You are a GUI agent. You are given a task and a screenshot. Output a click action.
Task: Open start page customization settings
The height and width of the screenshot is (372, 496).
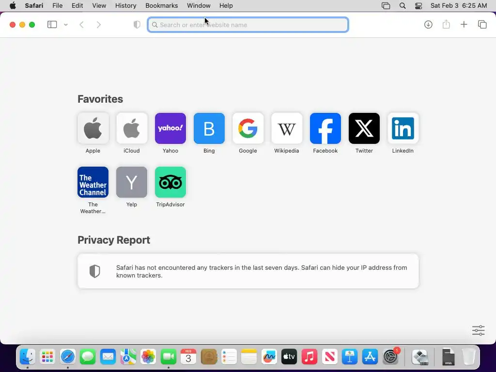point(478,330)
